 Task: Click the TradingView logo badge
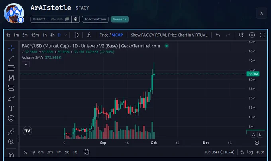(x=27, y=131)
